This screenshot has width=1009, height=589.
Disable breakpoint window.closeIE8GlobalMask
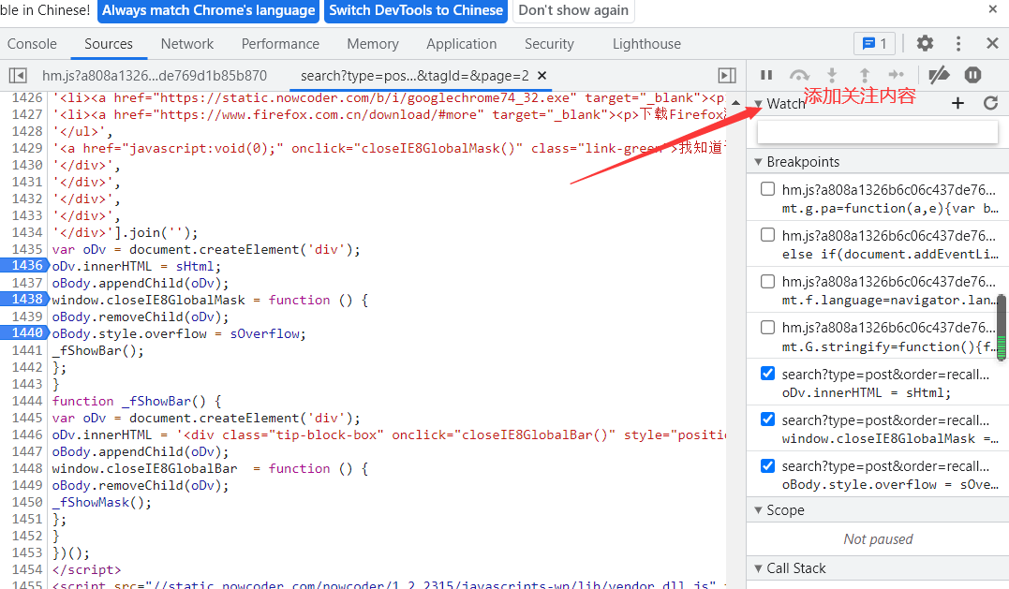click(x=767, y=420)
